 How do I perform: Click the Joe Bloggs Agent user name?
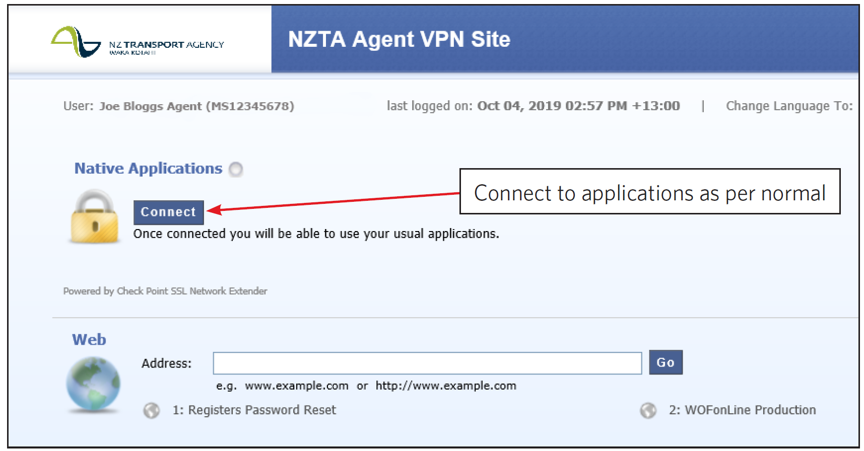196,106
